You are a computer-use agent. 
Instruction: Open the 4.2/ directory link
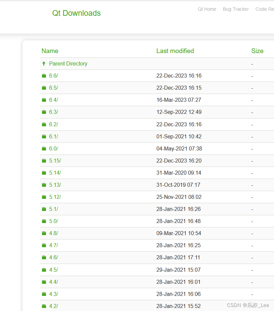[x=53, y=306]
